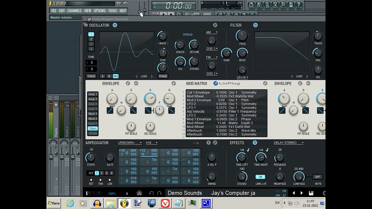Toggle the PHASE button
This screenshot has width=372, height=209.
pos(163,76)
